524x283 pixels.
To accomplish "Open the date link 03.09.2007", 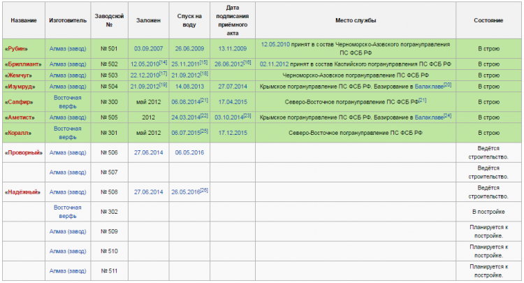I will tap(148, 49).
